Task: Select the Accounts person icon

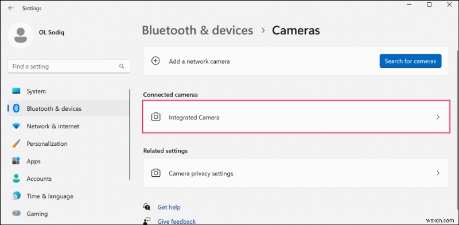Action: [x=16, y=179]
